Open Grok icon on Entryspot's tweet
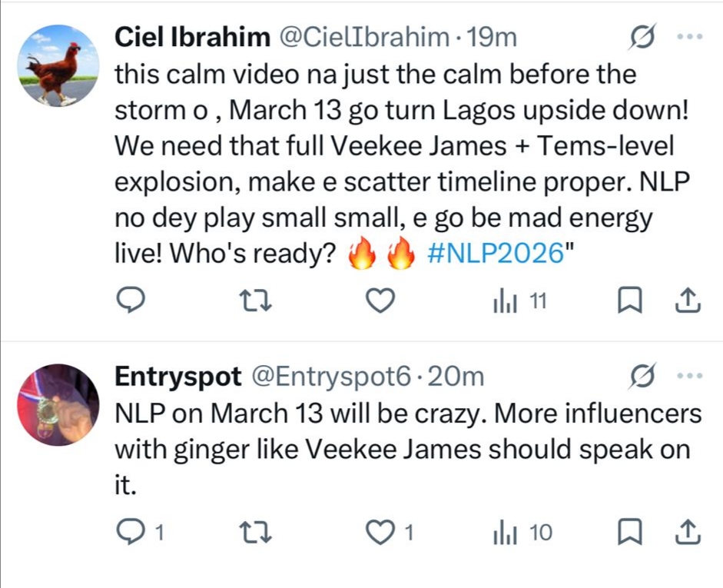The image size is (723, 588). 642,377
